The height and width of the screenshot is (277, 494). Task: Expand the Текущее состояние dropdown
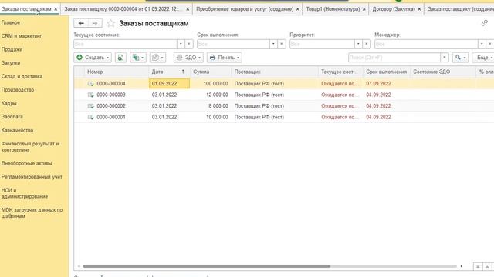(x=181, y=44)
